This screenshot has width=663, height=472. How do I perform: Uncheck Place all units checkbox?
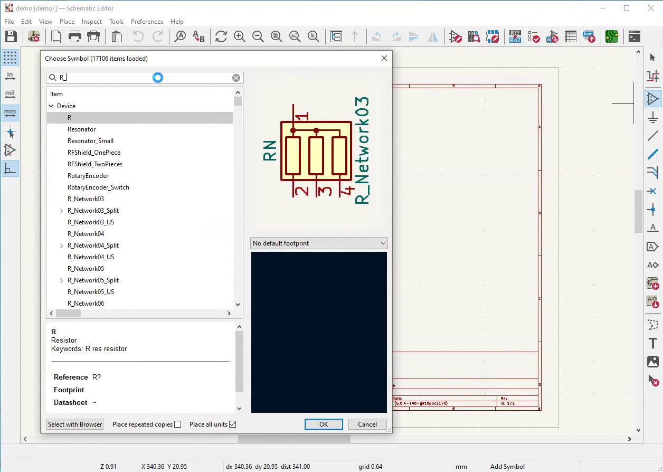tap(232, 424)
